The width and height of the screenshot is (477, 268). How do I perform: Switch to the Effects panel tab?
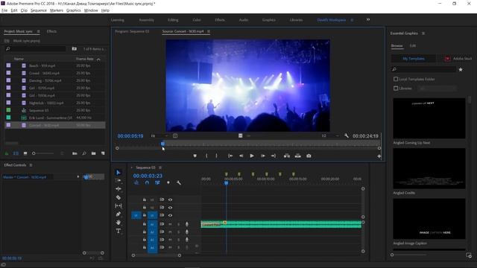51,31
